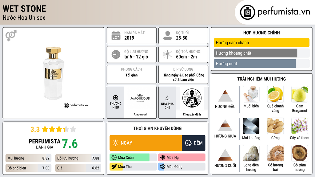Click the 25-50 age range value
The image size is (315, 177).
pyautogui.click(x=181, y=38)
